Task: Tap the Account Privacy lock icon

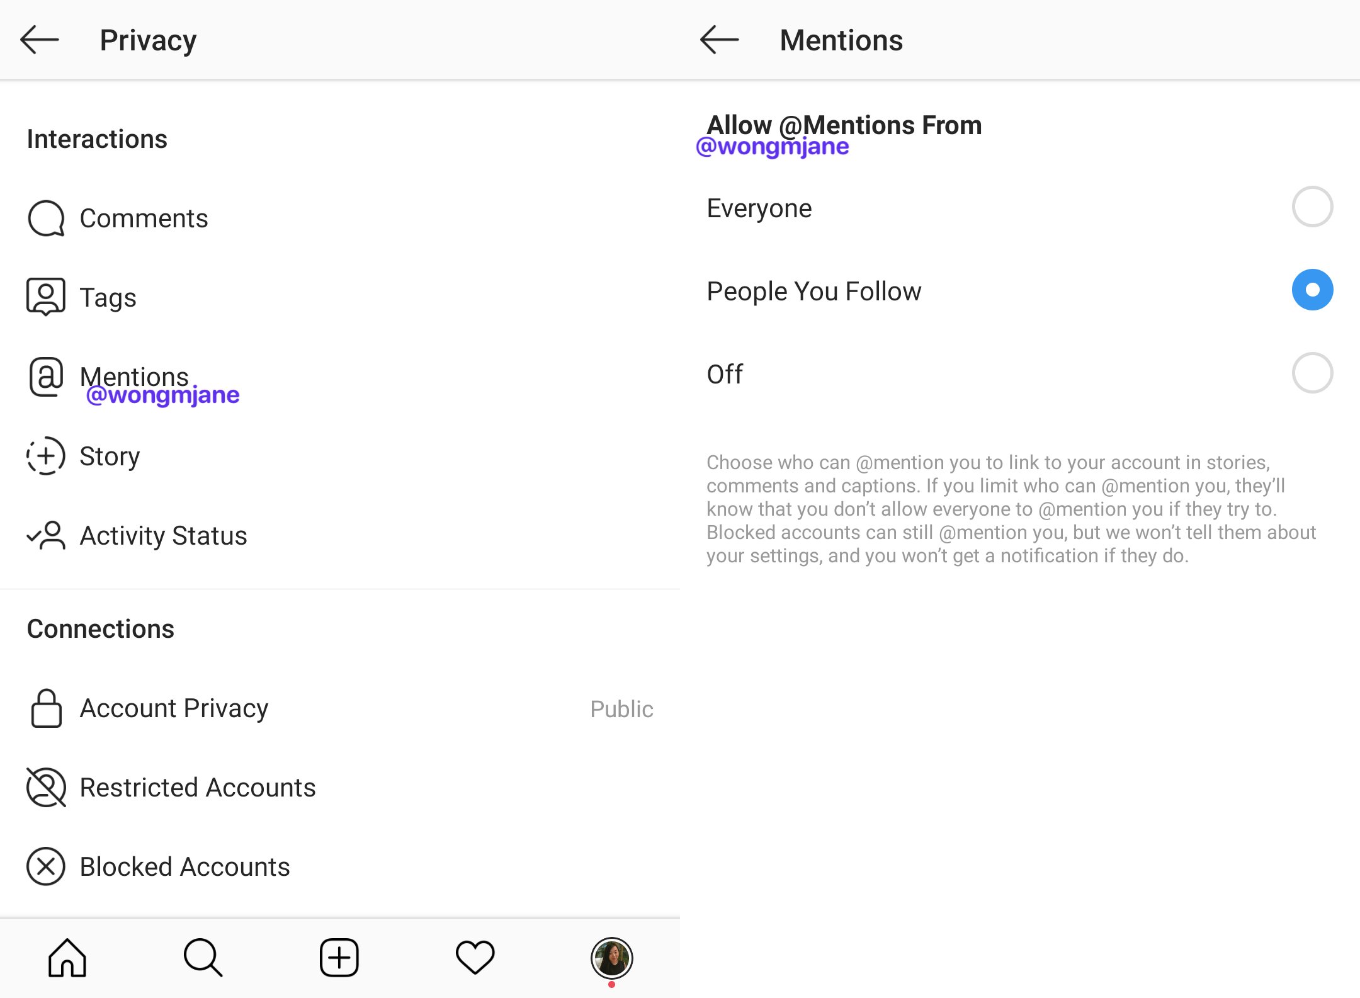Action: click(46, 708)
